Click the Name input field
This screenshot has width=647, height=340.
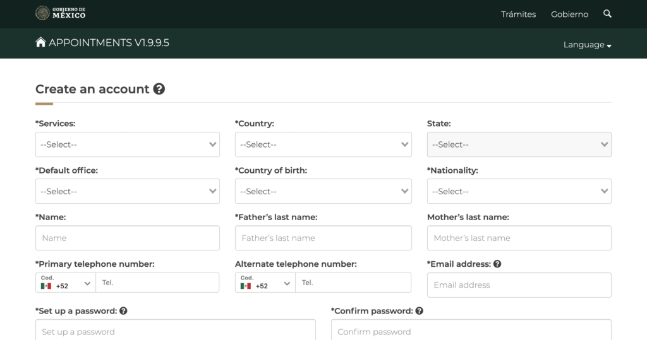pyautogui.click(x=128, y=238)
